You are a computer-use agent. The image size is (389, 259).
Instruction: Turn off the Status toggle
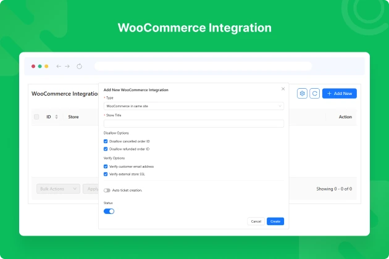(x=109, y=211)
